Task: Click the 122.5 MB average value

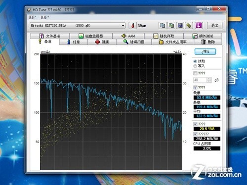Action: click(x=207, y=116)
